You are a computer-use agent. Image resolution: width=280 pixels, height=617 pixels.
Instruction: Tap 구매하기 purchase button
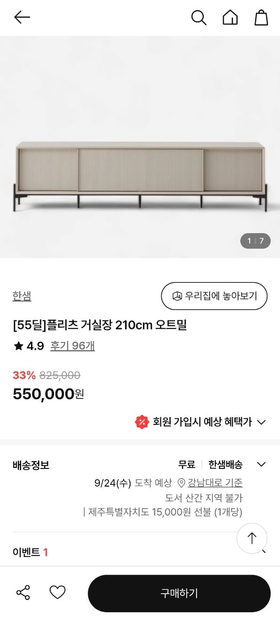click(x=179, y=593)
